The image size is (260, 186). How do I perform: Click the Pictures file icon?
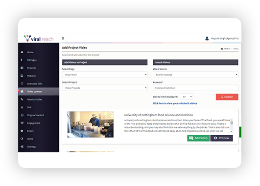[x=22, y=76]
